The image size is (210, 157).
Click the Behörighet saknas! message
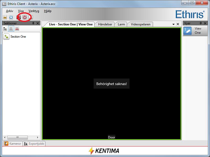(x=112, y=84)
